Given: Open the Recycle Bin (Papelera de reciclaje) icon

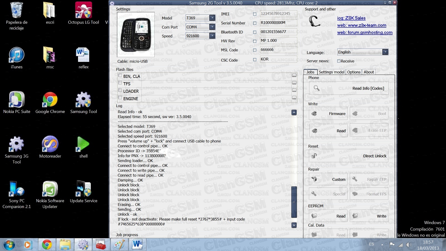Looking at the screenshot, I should point(16,16).
